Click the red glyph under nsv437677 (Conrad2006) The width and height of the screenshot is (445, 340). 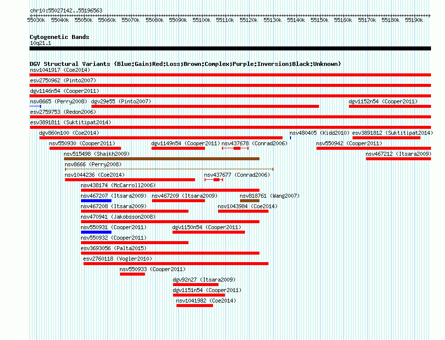213,180
